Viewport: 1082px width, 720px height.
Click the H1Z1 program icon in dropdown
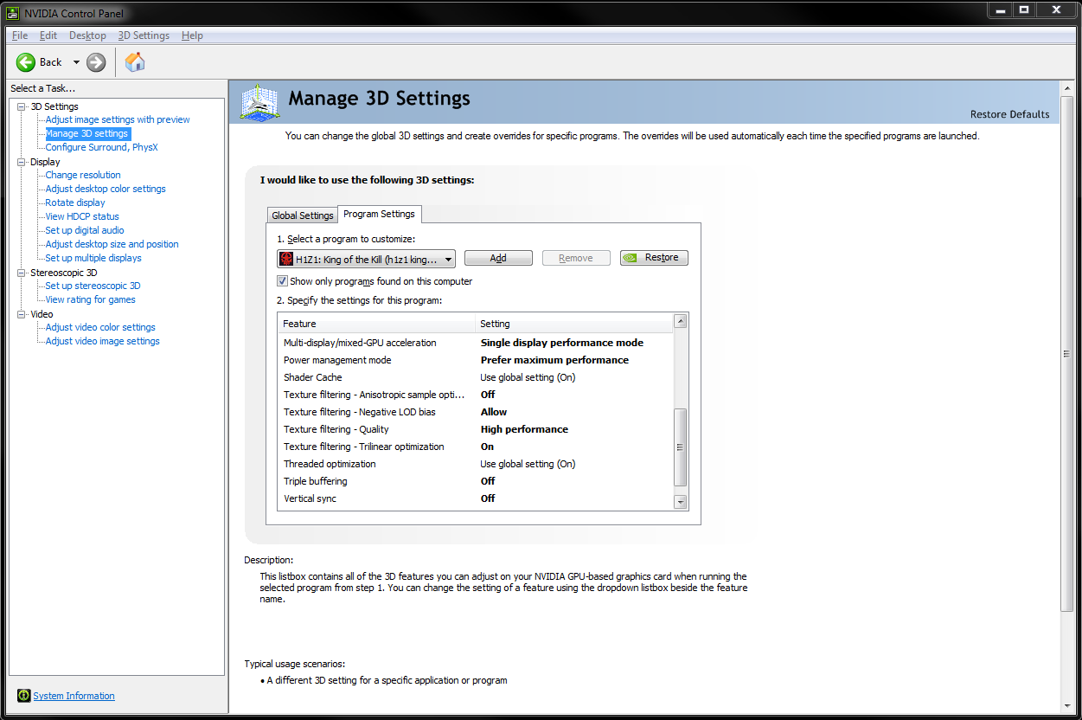(x=286, y=259)
